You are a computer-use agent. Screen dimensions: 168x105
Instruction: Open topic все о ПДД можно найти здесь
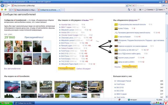point(129,54)
